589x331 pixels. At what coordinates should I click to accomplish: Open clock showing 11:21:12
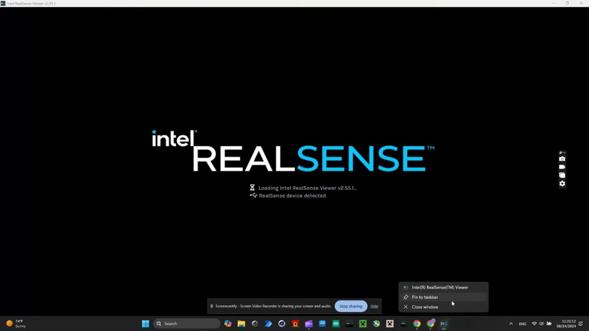point(566,324)
